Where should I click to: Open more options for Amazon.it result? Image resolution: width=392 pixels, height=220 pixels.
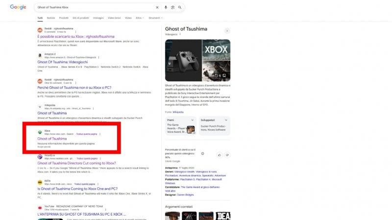tap(98, 57)
